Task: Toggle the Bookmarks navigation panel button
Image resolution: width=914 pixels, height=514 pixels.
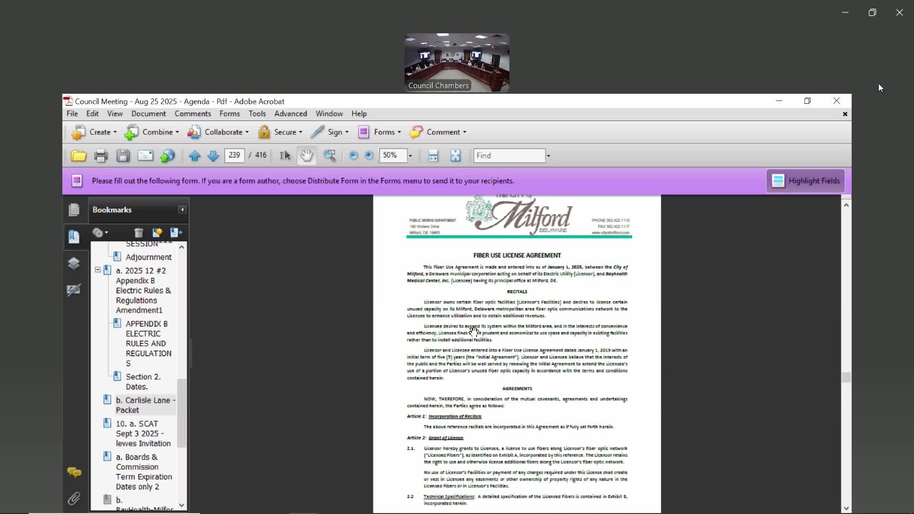Action: [x=74, y=237]
